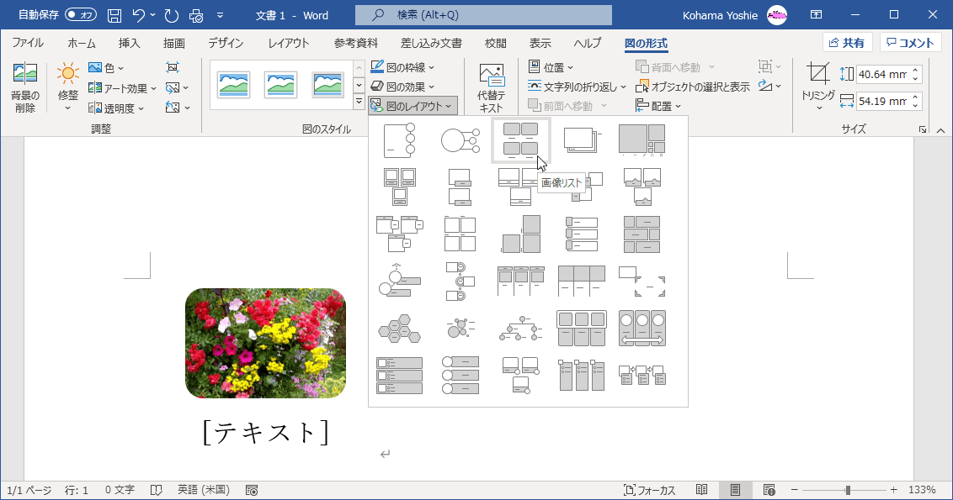Image resolution: width=953 pixels, height=500 pixels.
Task: Expand the picture styles gallery
Action: click(x=359, y=102)
